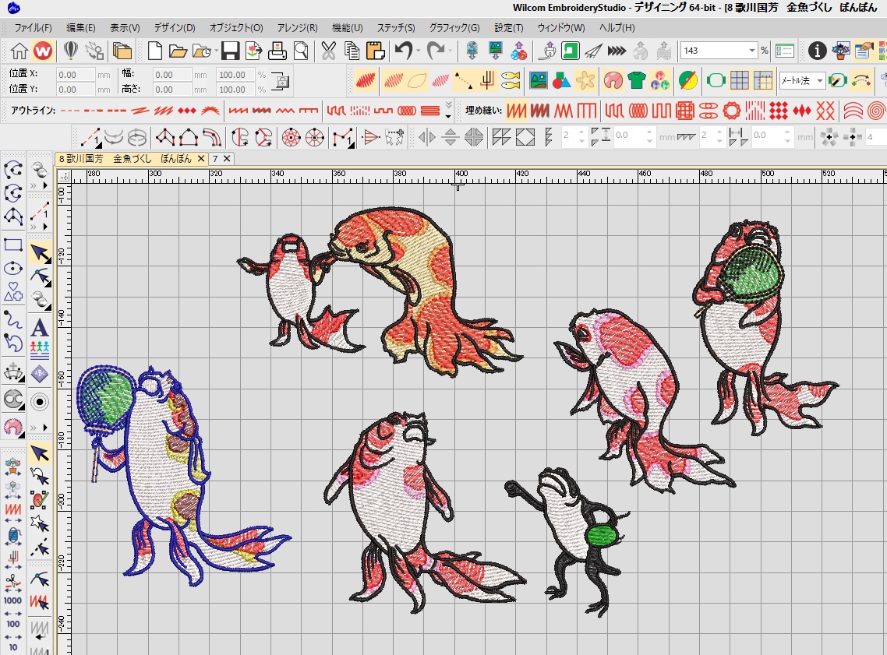Select the Monogram ABC diamond tool
Viewport: 887px width, 655px height.
39,374
